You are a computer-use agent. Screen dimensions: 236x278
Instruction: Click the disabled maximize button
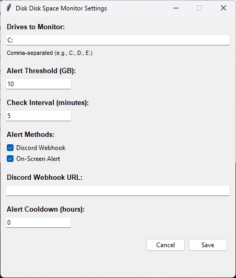(x=199, y=8)
